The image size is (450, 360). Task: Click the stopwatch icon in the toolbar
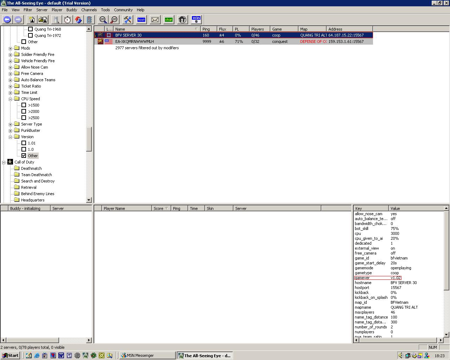tap(67, 20)
